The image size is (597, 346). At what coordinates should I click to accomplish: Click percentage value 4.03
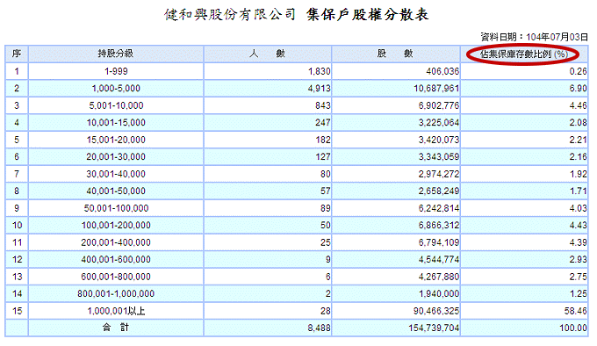[x=578, y=208]
